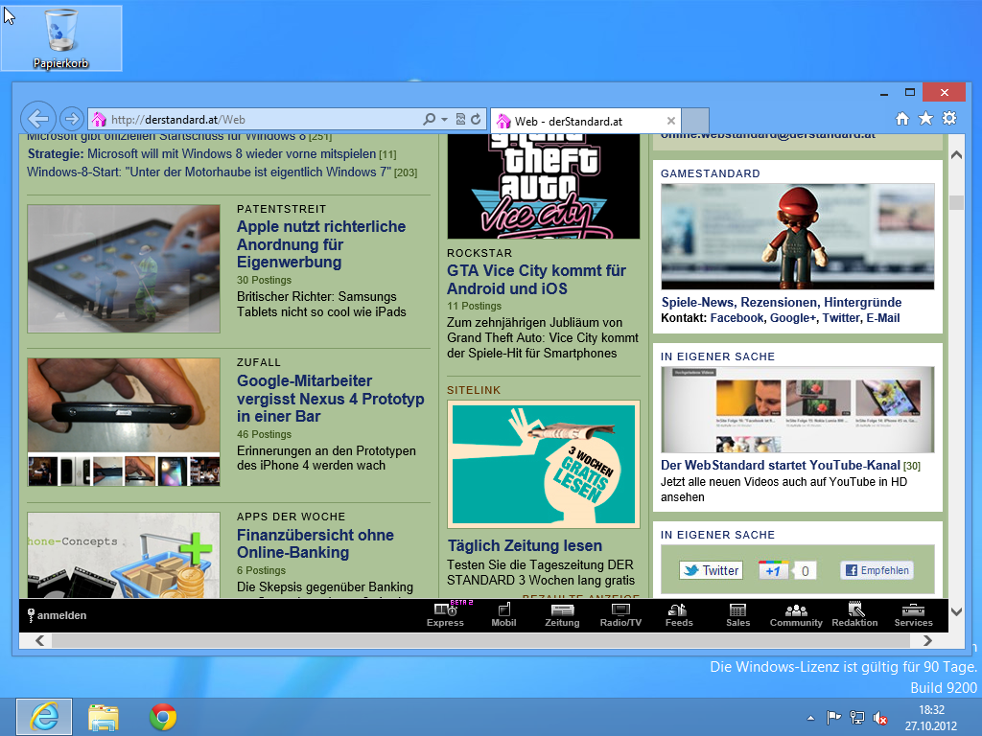Reload page with the refresh icon
This screenshot has height=736, width=982.
[476, 119]
